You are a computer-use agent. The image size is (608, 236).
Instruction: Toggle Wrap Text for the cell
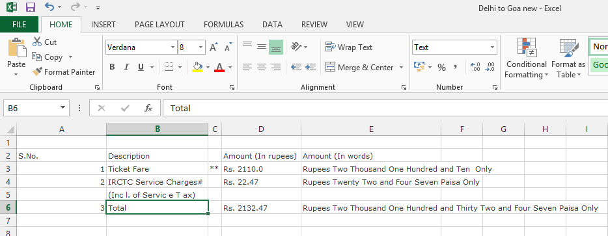(349, 47)
